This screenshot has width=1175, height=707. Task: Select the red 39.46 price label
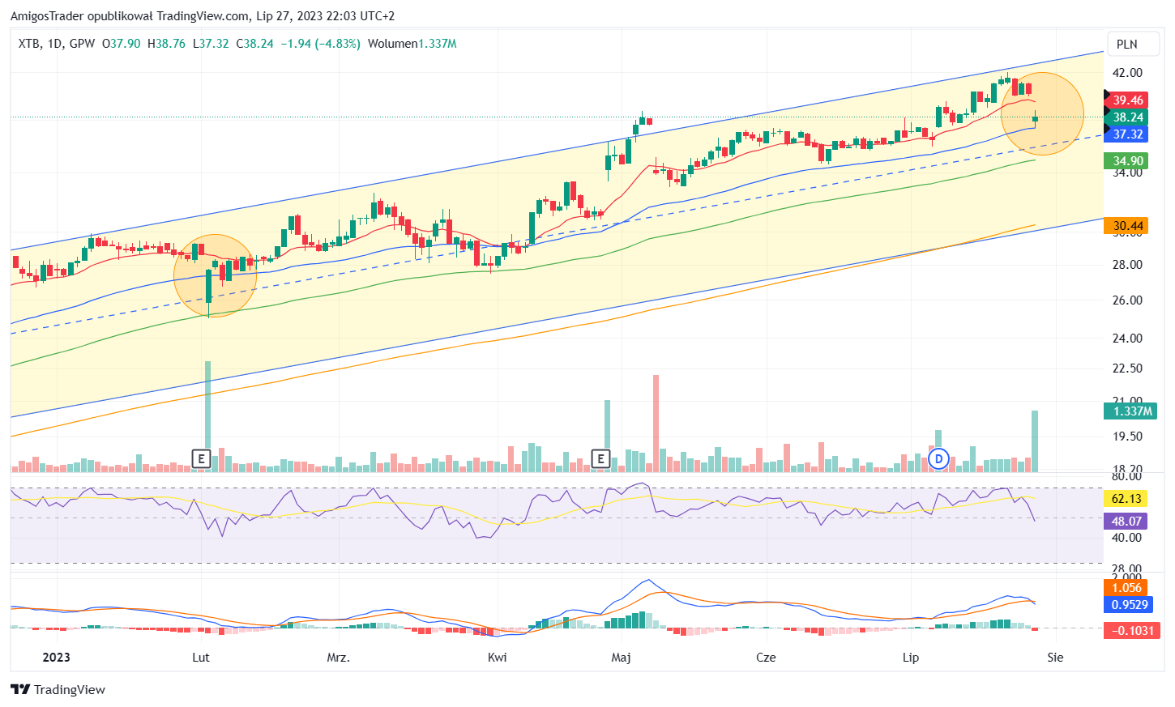pyautogui.click(x=1127, y=100)
